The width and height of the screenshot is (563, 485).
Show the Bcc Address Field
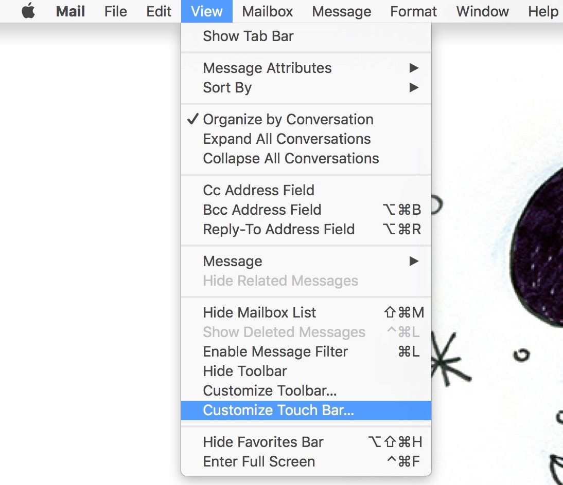262,210
